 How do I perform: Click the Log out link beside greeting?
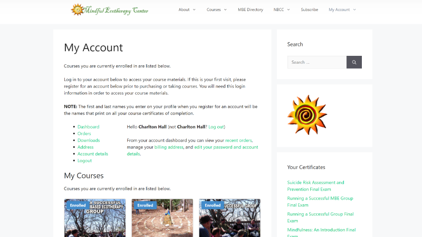[x=216, y=127]
